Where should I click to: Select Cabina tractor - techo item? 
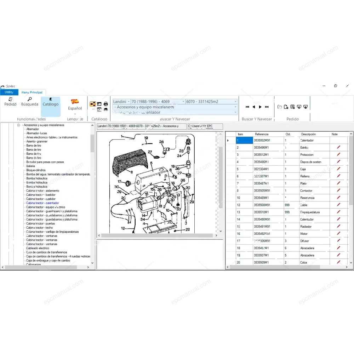(40, 228)
